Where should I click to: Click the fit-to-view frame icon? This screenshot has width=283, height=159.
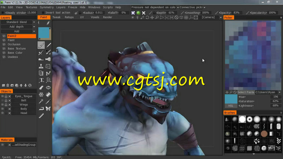(196, 17)
